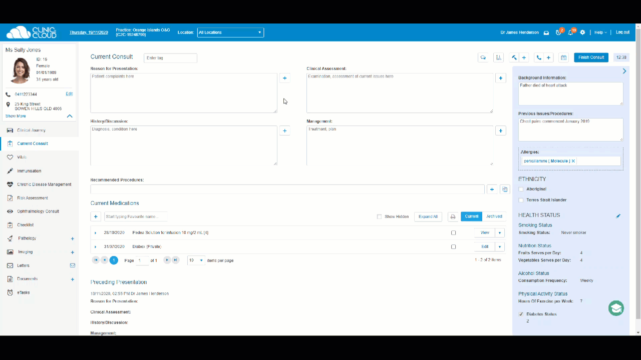The height and width of the screenshot is (360, 641).
Task: Open the Help dropdown menu
Action: pos(600,32)
